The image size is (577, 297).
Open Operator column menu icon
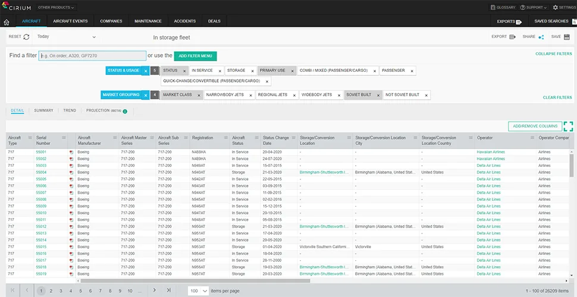(532, 138)
